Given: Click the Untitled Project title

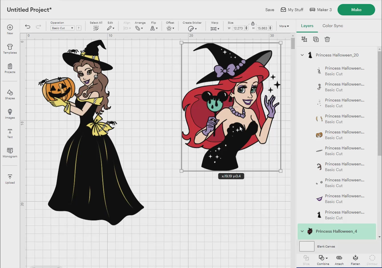Looking at the screenshot, I should pos(29,10).
